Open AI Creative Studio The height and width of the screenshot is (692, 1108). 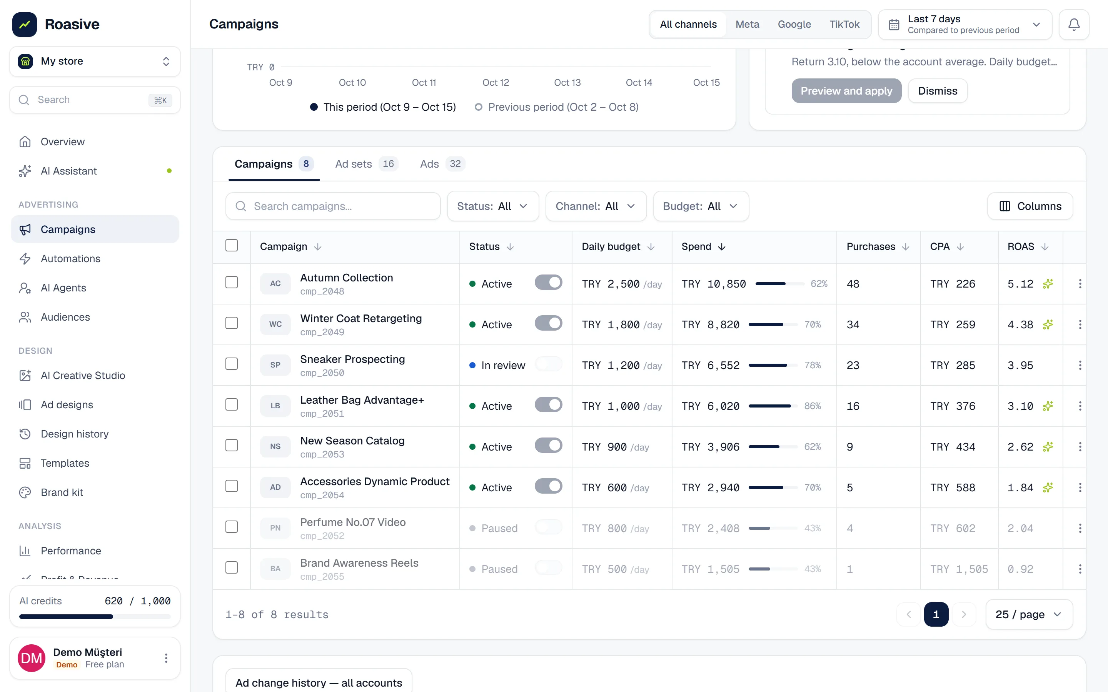[x=95, y=375]
